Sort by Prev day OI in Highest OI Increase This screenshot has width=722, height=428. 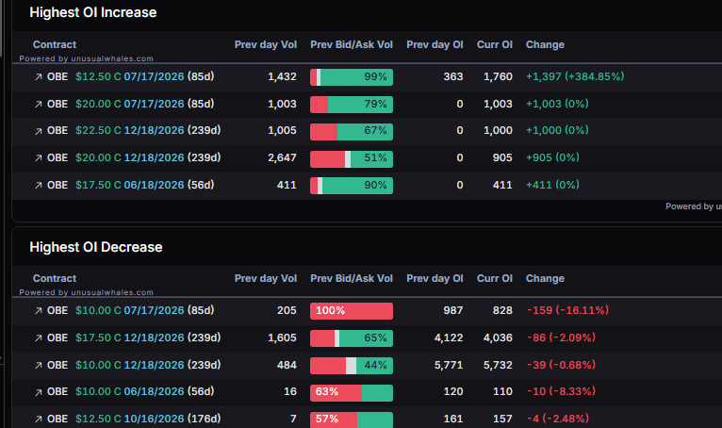435,44
